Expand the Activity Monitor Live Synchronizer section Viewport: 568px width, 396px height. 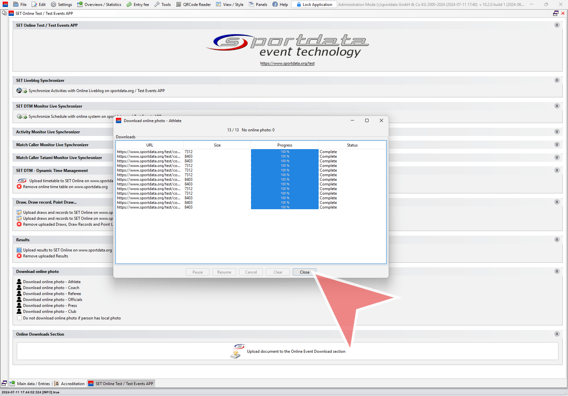(557, 132)
